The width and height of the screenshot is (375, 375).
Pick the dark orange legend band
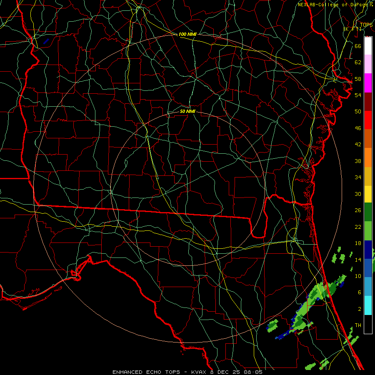[368, 139]
